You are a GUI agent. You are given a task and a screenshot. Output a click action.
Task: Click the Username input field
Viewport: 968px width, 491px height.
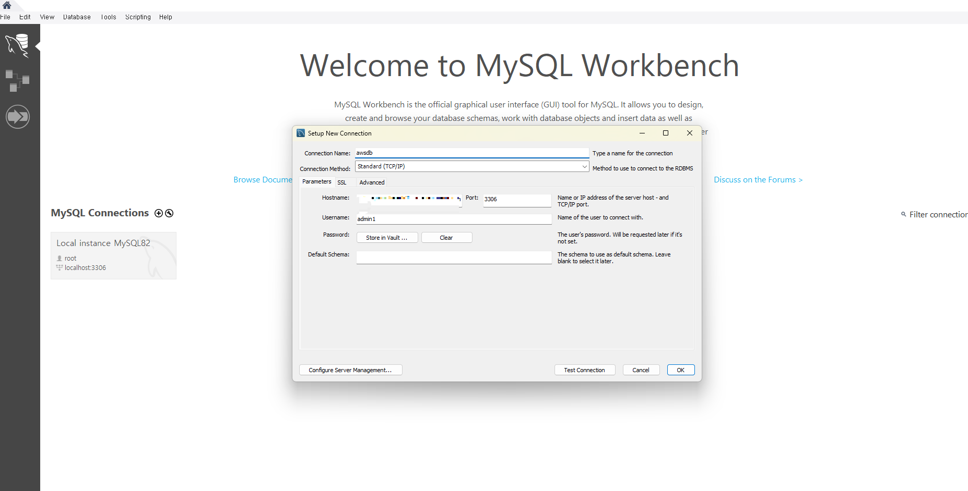454,219
